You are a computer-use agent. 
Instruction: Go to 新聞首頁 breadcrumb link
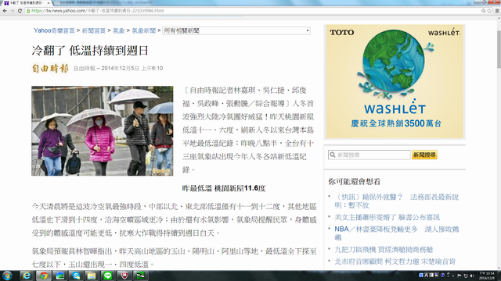(94, 30)
